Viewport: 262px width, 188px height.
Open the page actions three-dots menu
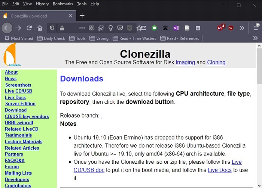(x=82, y=28)
